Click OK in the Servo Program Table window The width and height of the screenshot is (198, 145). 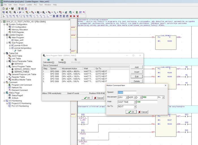pyautogui.click(x=87, y=98)
